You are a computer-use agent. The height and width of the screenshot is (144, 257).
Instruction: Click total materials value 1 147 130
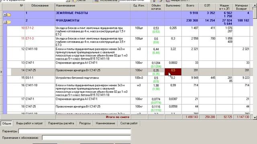coord(243,117)
